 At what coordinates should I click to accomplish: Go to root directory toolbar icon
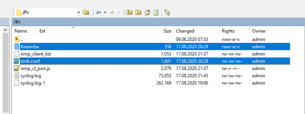point(138,13)
